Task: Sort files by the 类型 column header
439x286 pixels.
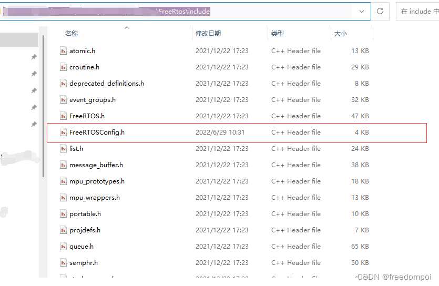Action: (x=278, y=34)
